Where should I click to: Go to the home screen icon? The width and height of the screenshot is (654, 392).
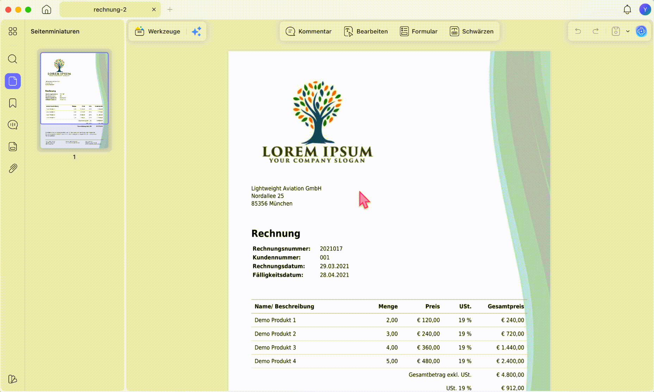click(x=46, y=9)
